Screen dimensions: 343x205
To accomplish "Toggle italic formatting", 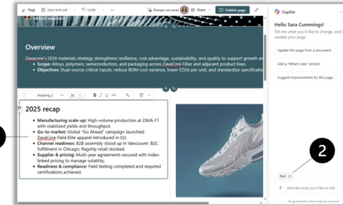I will tap(101, 95).
